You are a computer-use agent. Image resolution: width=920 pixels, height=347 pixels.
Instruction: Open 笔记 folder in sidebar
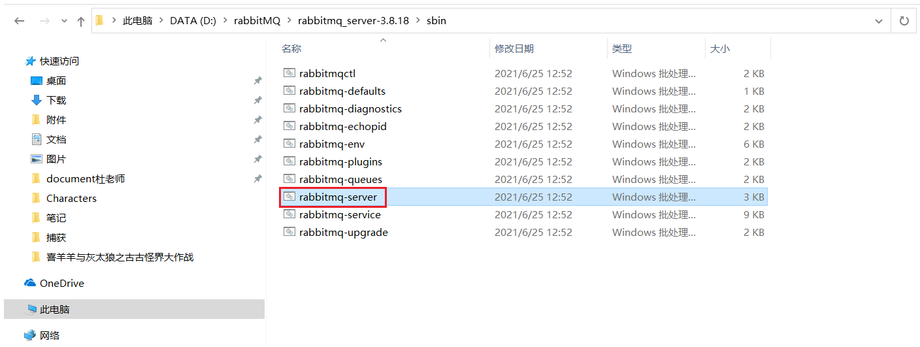[56, 218]
